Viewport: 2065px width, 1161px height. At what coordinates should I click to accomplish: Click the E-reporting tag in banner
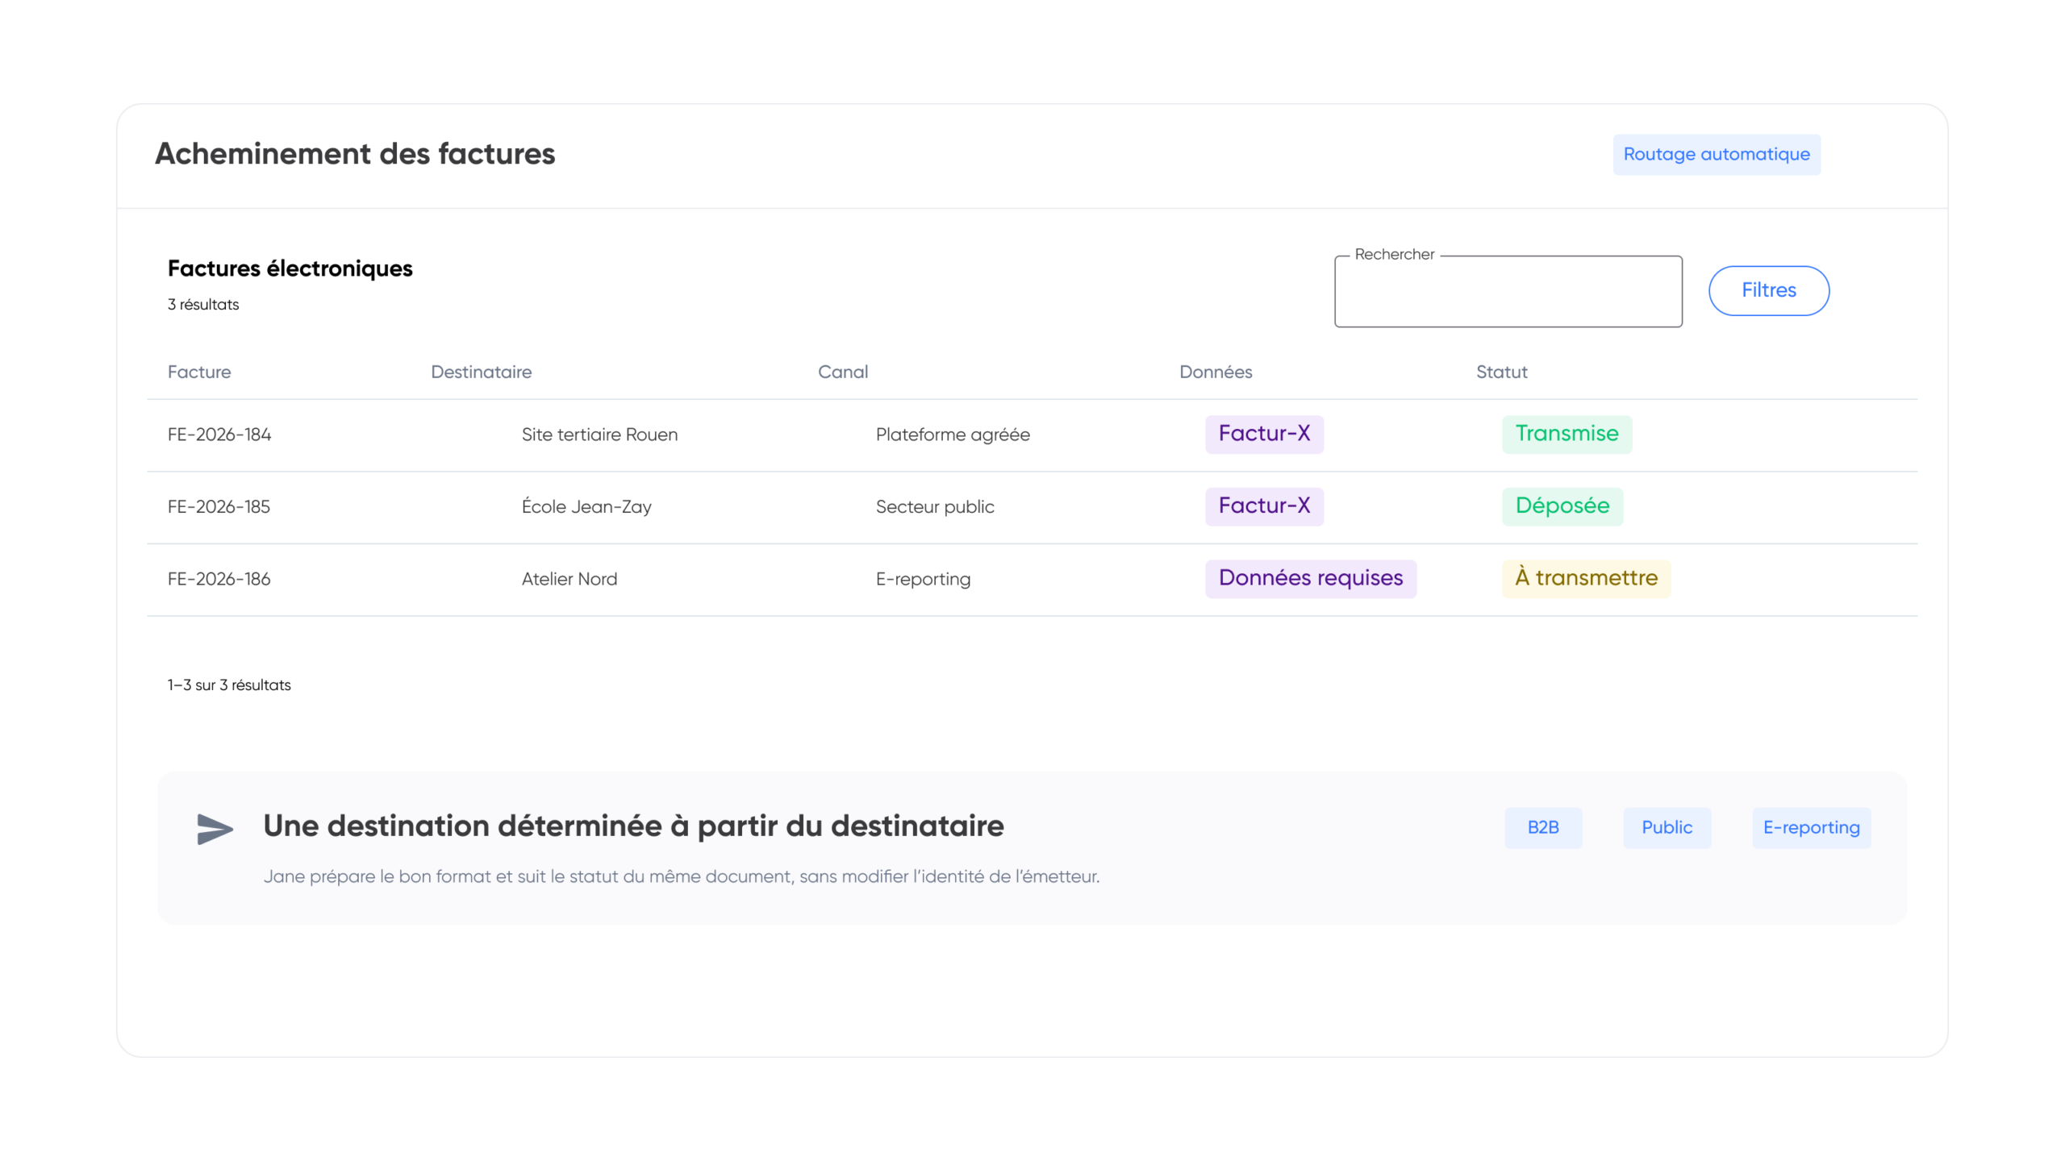1811,827
